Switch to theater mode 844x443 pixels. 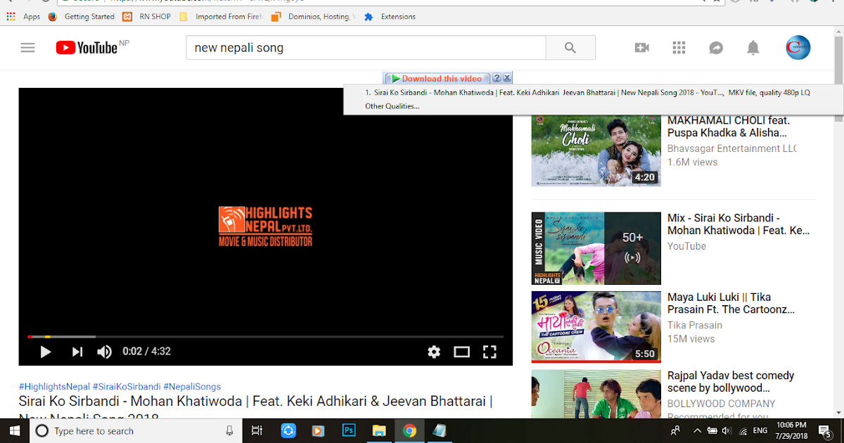pyautogui.click(x=461, y=352)
